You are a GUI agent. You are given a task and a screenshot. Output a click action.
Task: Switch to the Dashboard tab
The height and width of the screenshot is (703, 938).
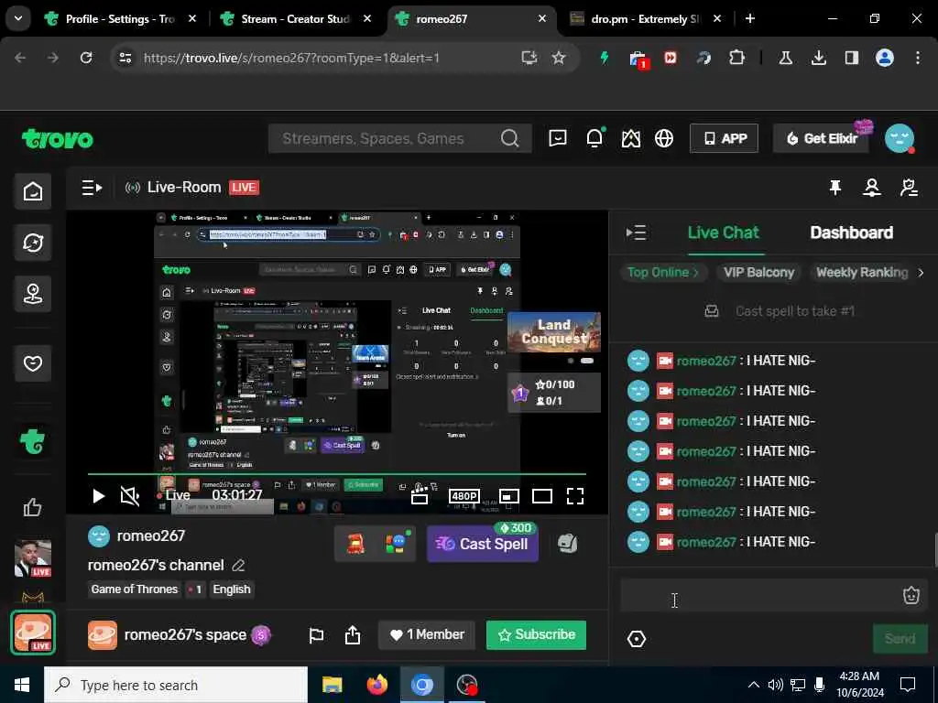pyautogui.click(x=851, y=233)
